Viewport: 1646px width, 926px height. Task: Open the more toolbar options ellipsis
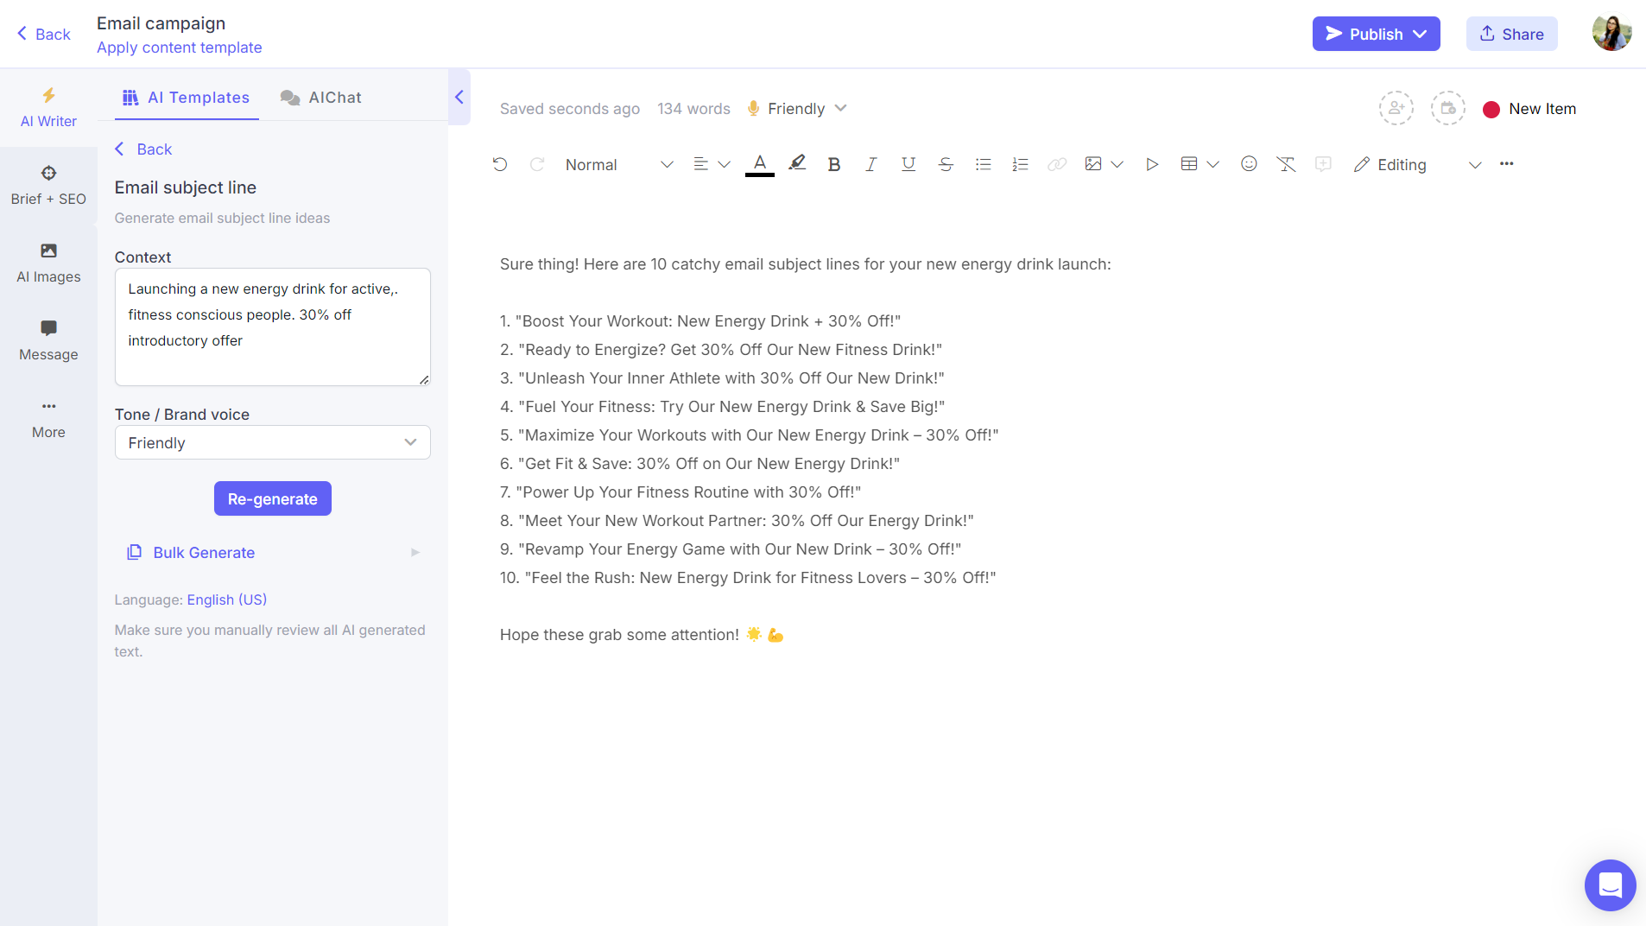(x=1507, y=163)
